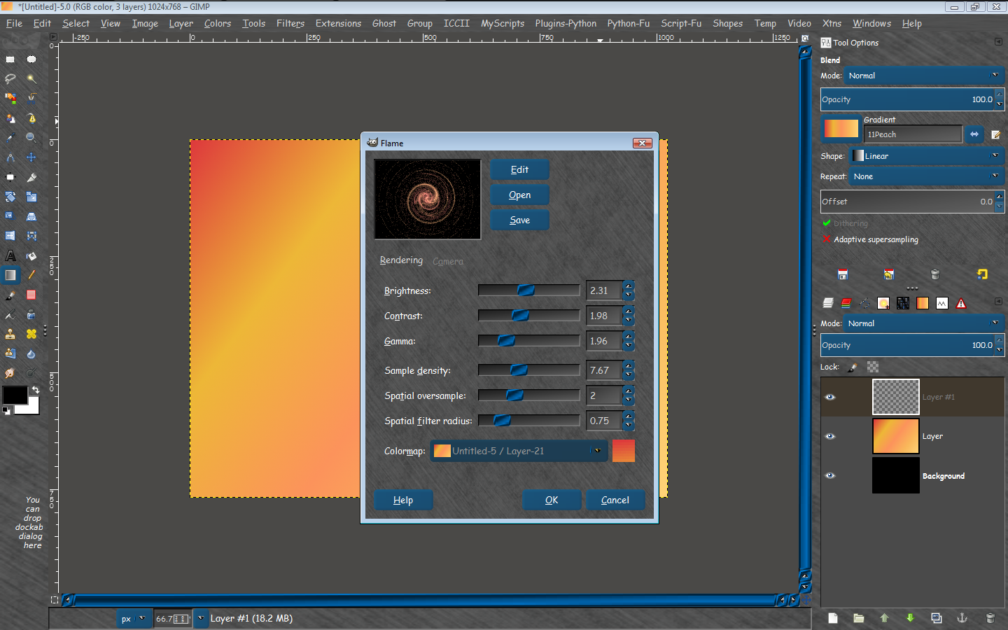
Task: Toggle lock alpha channel checkerboard
Action: (872, 367)
